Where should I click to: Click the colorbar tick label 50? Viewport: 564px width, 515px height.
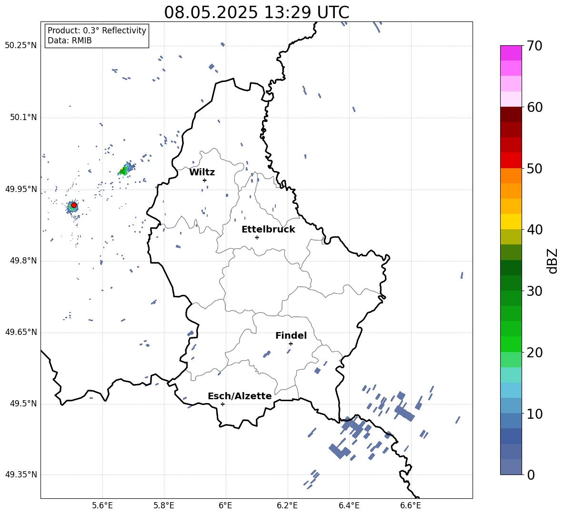tap(534, 168)
